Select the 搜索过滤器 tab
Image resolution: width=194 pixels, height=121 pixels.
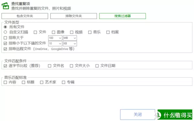(x=123, y=16)
